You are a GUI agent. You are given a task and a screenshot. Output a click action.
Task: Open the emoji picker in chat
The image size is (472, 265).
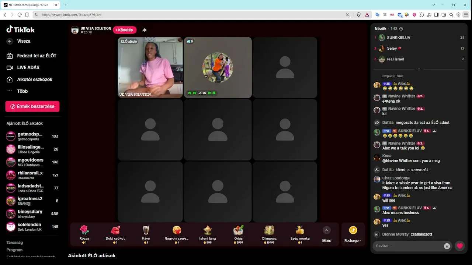pyautogui.click(x=447, y=246)
